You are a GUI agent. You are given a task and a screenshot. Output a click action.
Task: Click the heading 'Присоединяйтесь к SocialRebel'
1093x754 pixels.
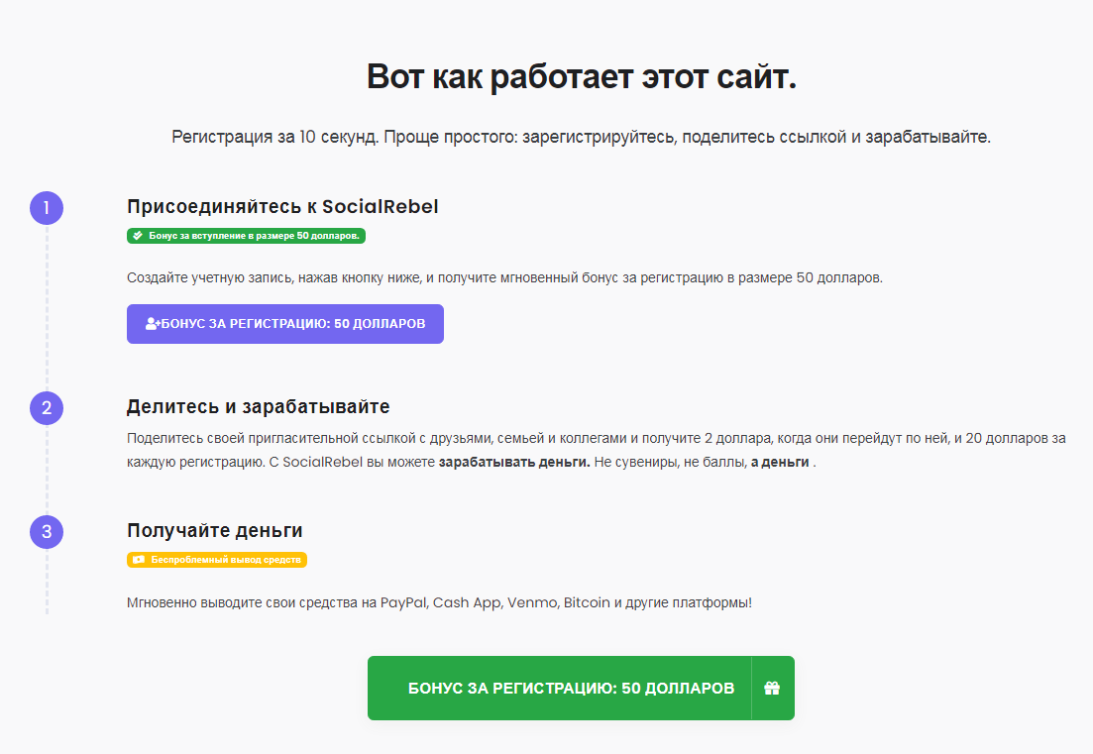tap(282, 206)
